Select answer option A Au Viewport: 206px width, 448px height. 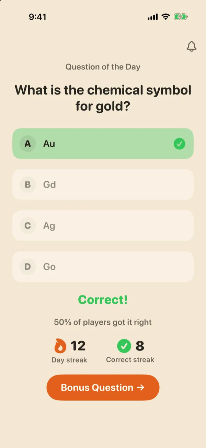(103, 144)
